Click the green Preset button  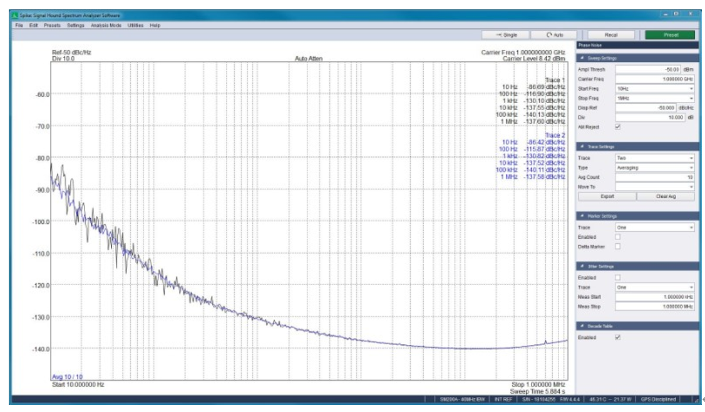(670, 35)
